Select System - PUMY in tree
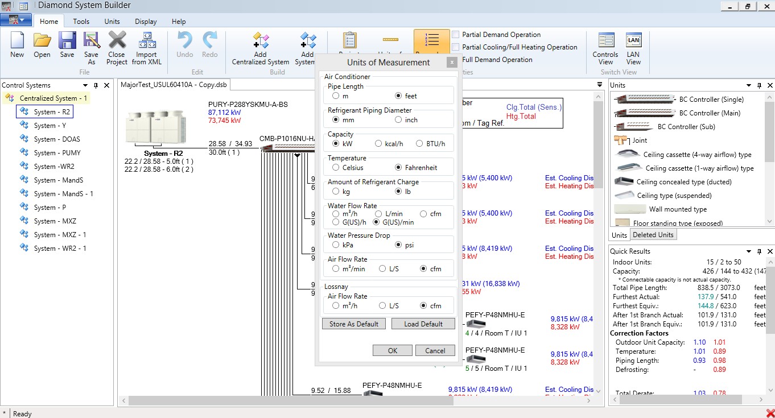The height and width of the screenshot is (418, 775). (x=51, y=153)
